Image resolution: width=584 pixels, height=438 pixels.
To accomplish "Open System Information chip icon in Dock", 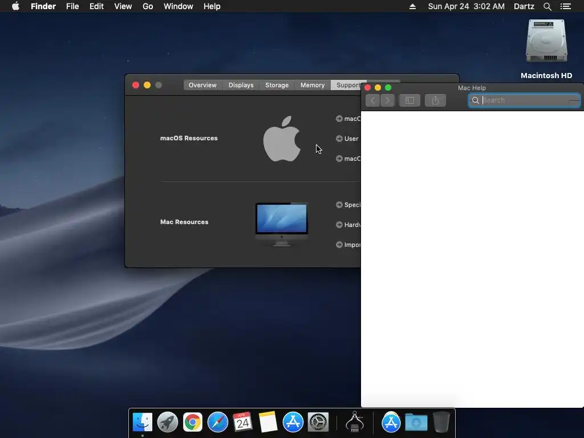I will click(355, 423).
